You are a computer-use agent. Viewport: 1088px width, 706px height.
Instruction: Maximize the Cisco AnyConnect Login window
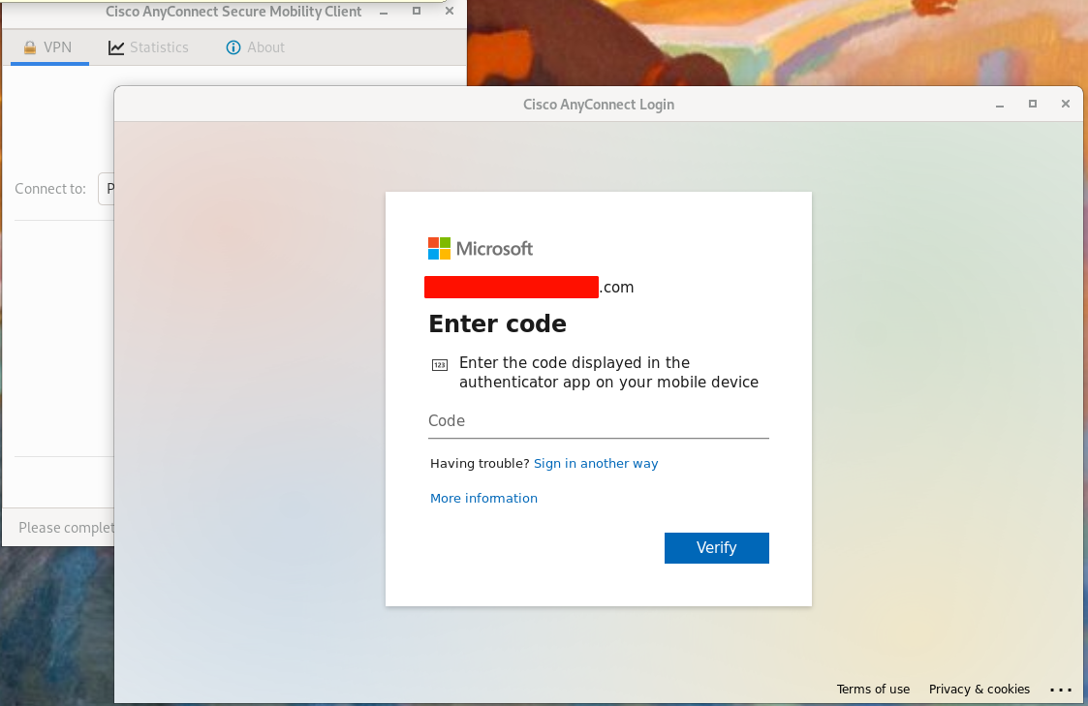click(x=1033, y=104)
